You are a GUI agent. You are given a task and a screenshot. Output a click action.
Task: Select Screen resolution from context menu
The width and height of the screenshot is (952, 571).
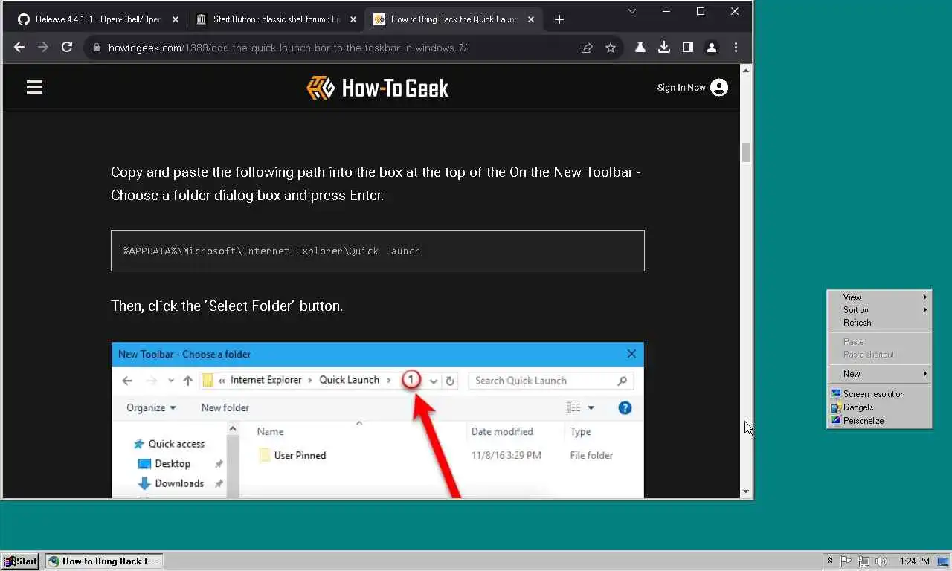click(879, 394)
